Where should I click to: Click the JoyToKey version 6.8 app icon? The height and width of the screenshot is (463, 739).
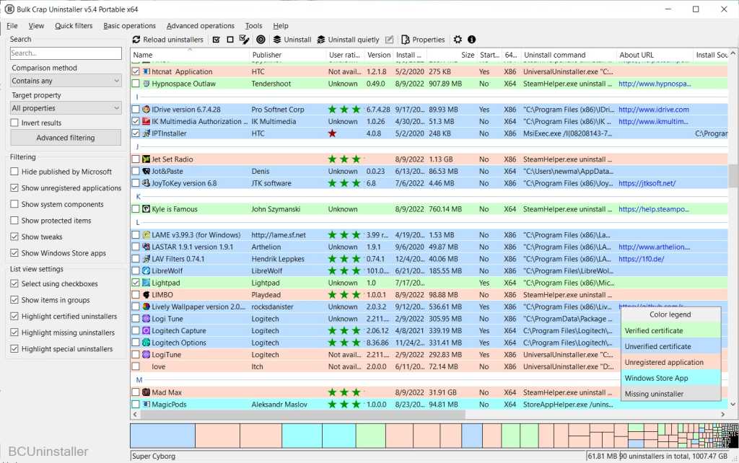[x=146, y=183]
